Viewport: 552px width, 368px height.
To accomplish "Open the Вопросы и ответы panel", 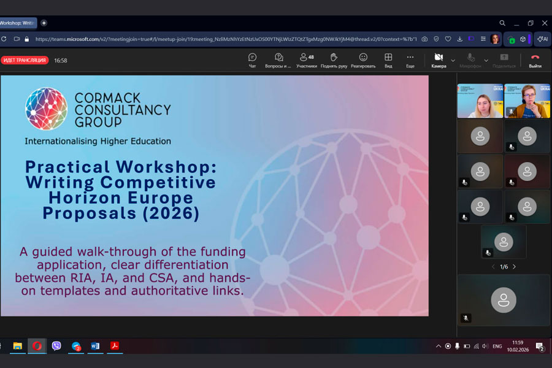I will pyautogui.click(x=278, y=60).
